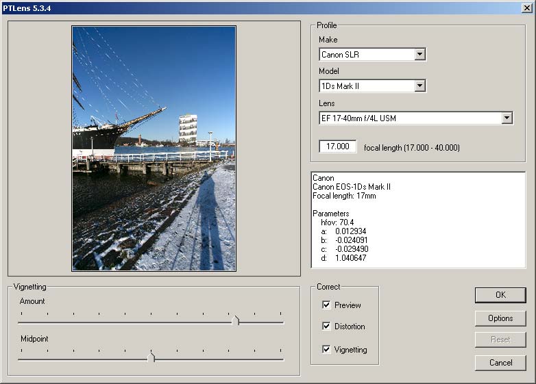Click the focal length input showing 17.000

click(x=338, y=146)
